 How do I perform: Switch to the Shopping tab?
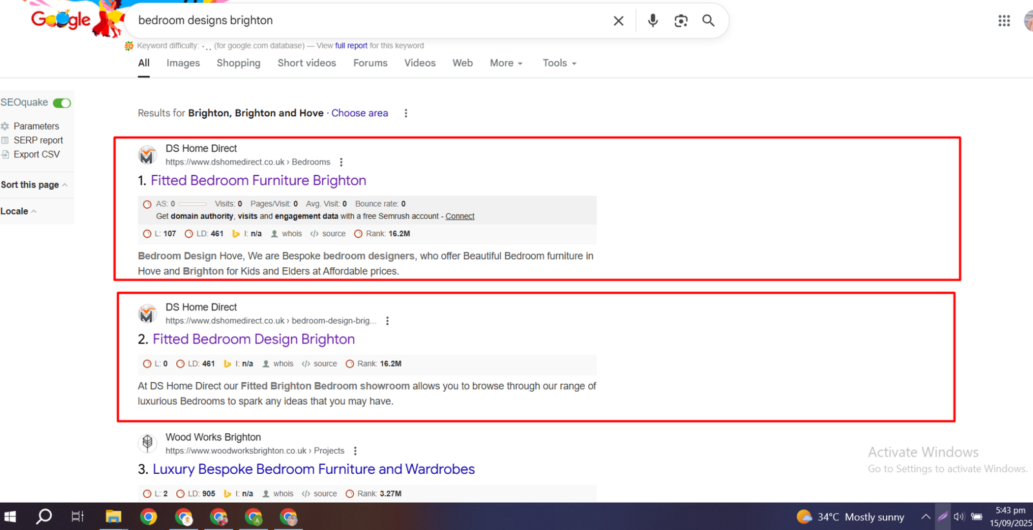tap(238, 63)
